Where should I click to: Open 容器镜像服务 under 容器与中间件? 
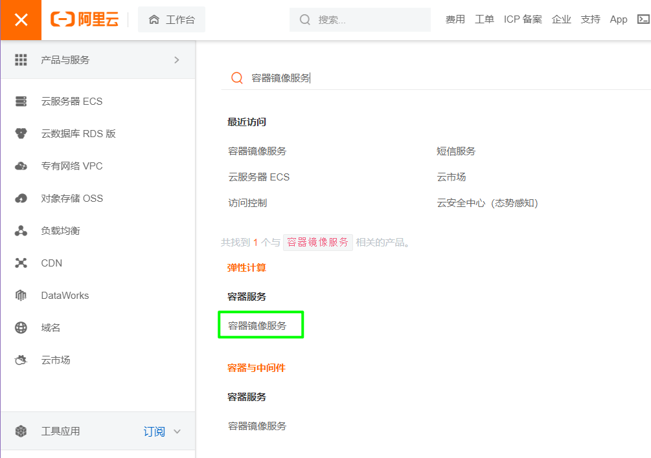[257, 426]
